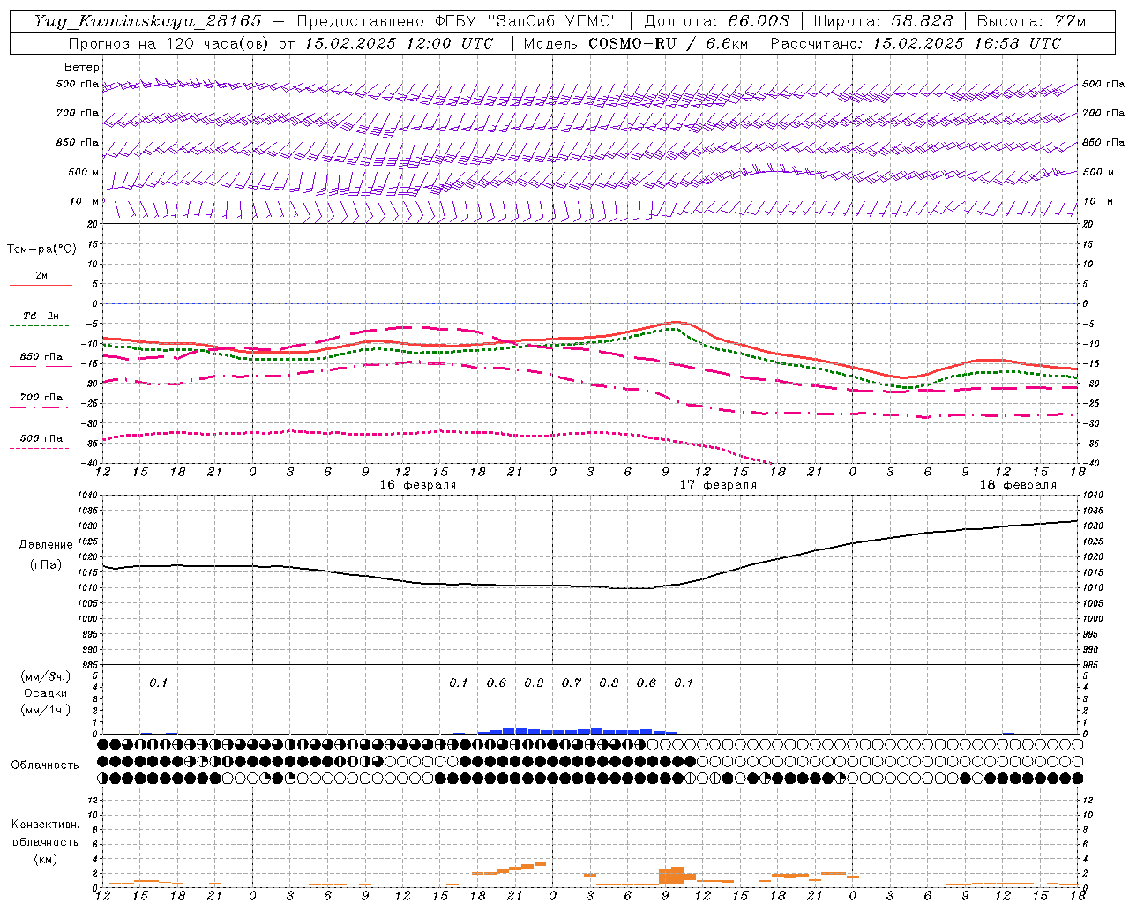This screenshot has height=903, width=1129.
Task: Click the "Ветер" wind panel label
Action: pos(82,67)
